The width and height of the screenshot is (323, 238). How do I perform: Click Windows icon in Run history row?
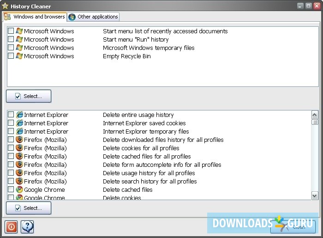19,39
